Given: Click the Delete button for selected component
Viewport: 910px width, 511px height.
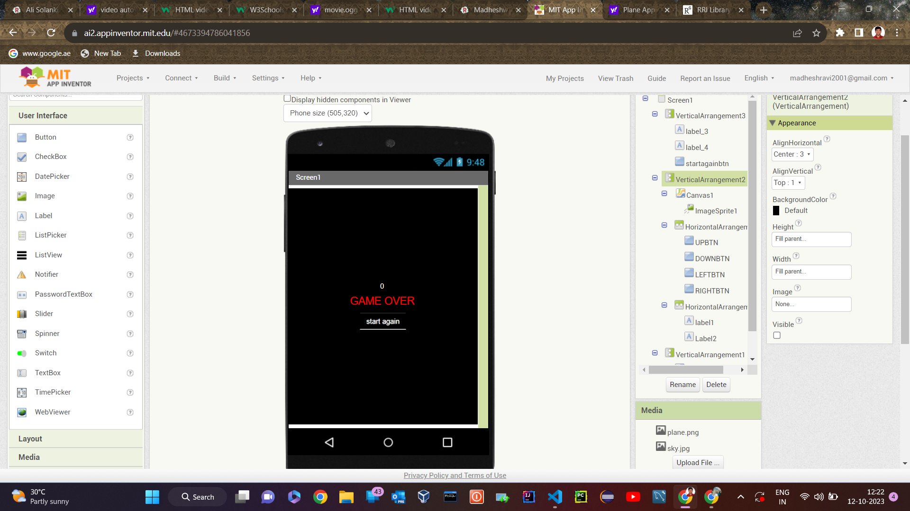Looking at the screenshot, I should (716, 384).
